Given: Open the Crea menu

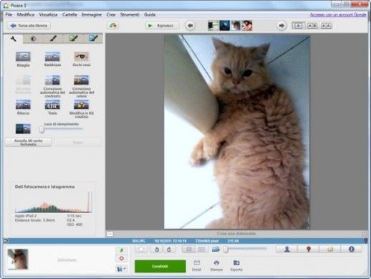Looking at the screenshot, I should pos(111,14).
